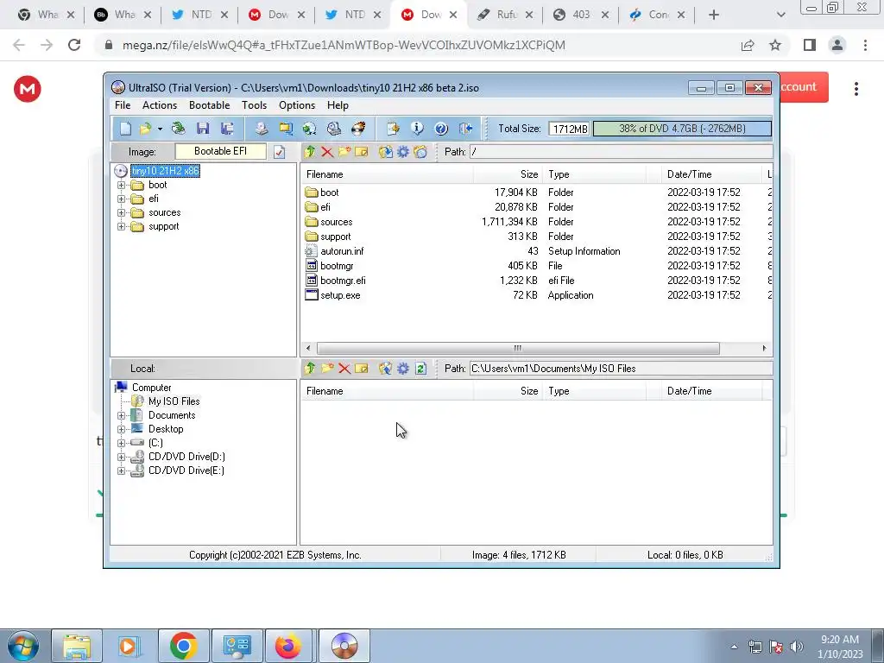Click the disc capacity usage bar
The height and width of the screenshot is (663, 884).
(682, 129)
